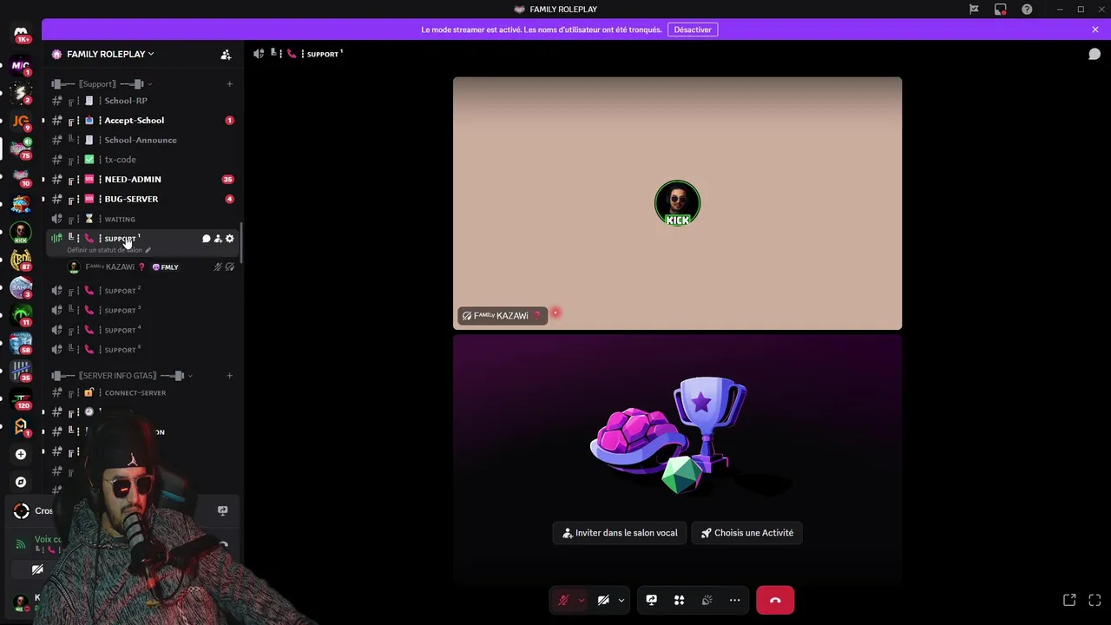Open MIC server icon in sidebar

21,64
